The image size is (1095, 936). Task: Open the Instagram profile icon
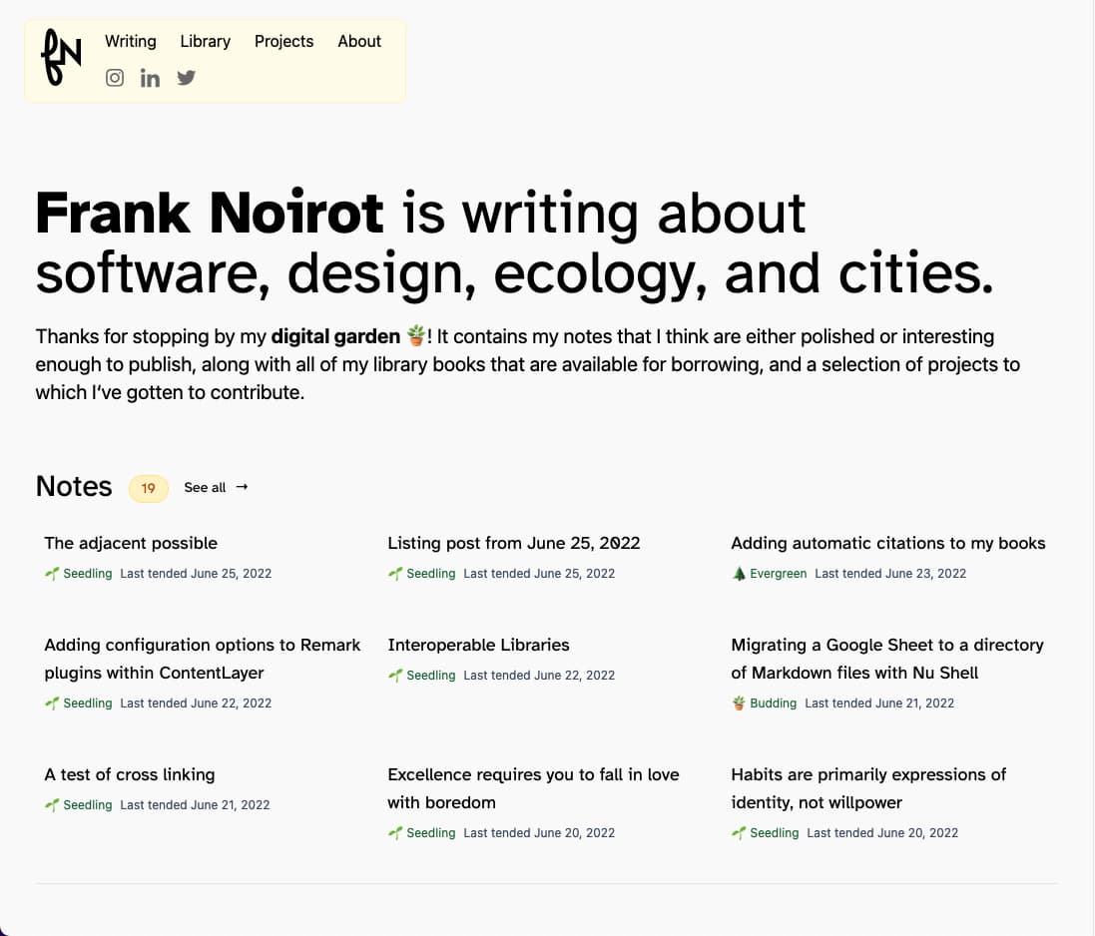tap(115, 78)
